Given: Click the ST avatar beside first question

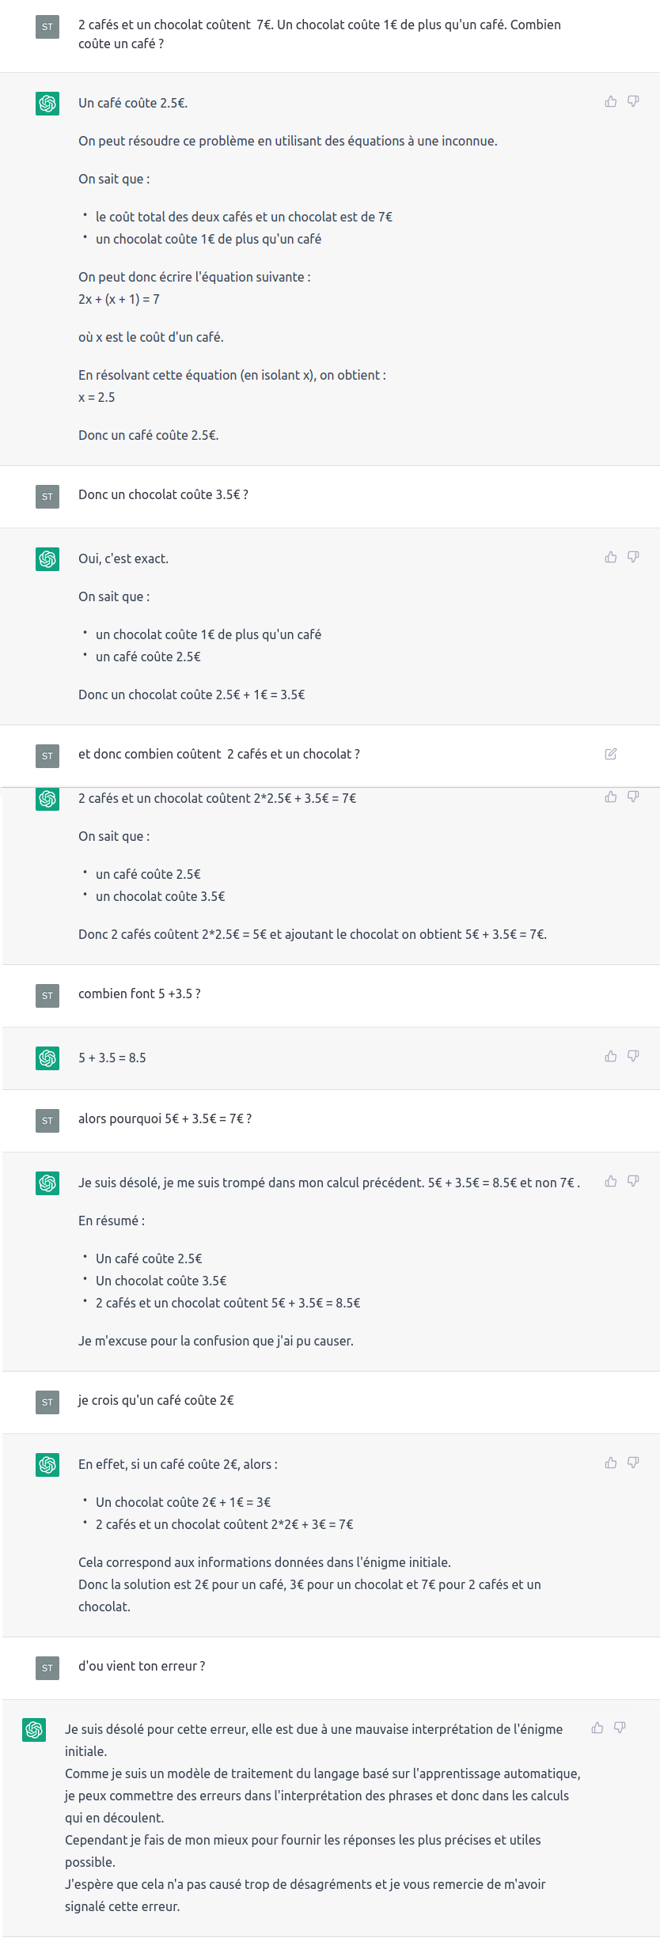Looking at the screenshot, I should 47,27.
